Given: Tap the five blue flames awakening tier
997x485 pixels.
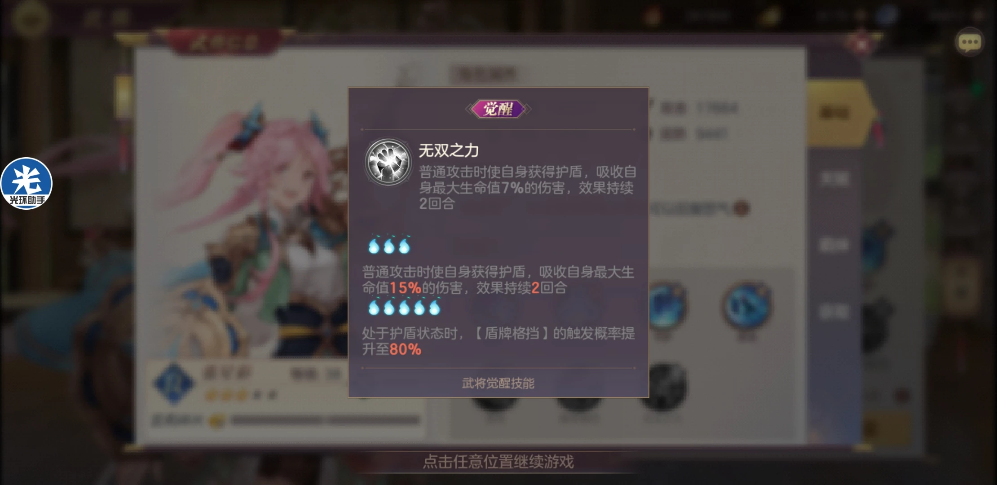Looking at the screenshot, I should 404,306.
